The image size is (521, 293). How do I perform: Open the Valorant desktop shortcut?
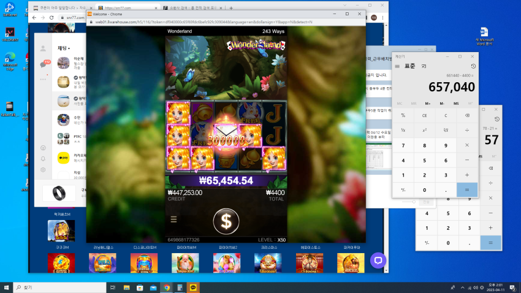(10, 34)
